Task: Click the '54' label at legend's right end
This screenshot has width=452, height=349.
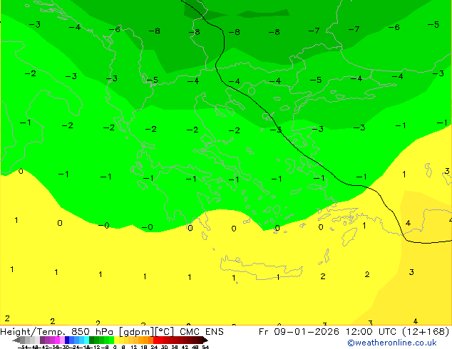Action: [x=205, y=347]
